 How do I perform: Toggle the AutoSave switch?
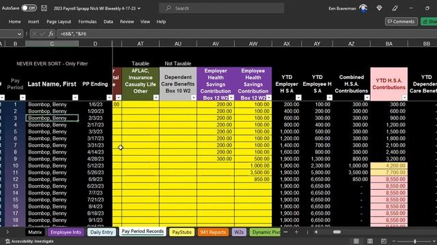click(x=29, y=8)
